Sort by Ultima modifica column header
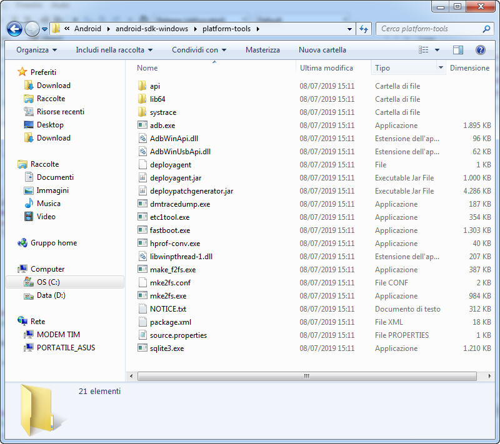 point(326,68)
